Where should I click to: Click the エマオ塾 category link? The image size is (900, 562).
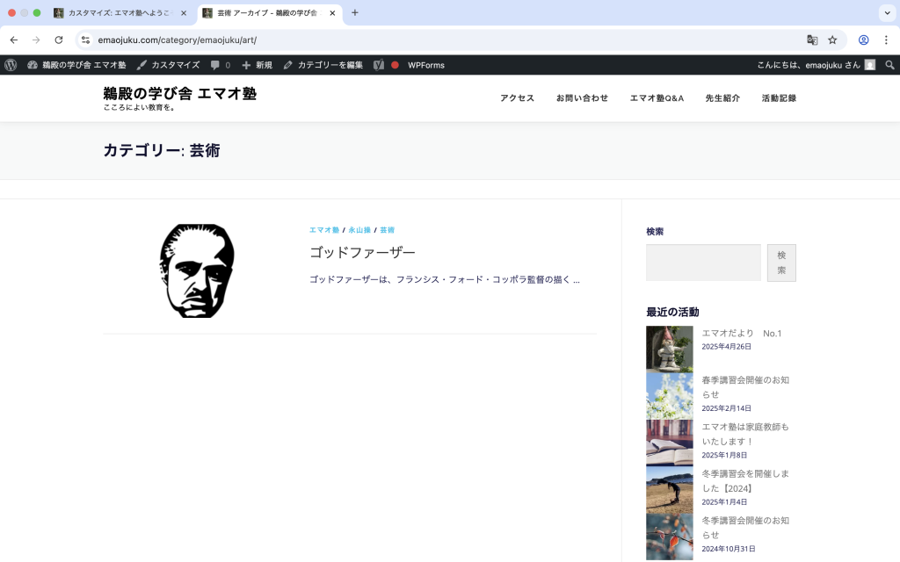point(324,230)
